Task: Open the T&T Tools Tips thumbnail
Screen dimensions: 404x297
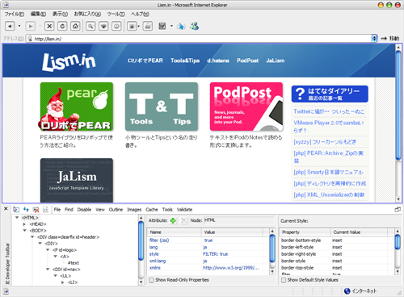Action: pyautogui.click(x=162, y=107)
